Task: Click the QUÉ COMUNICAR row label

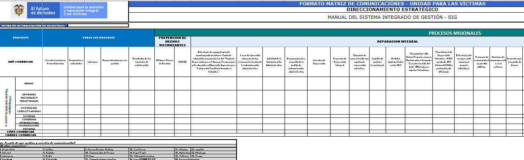Action: pyautogui.click(x=21, y=62)
